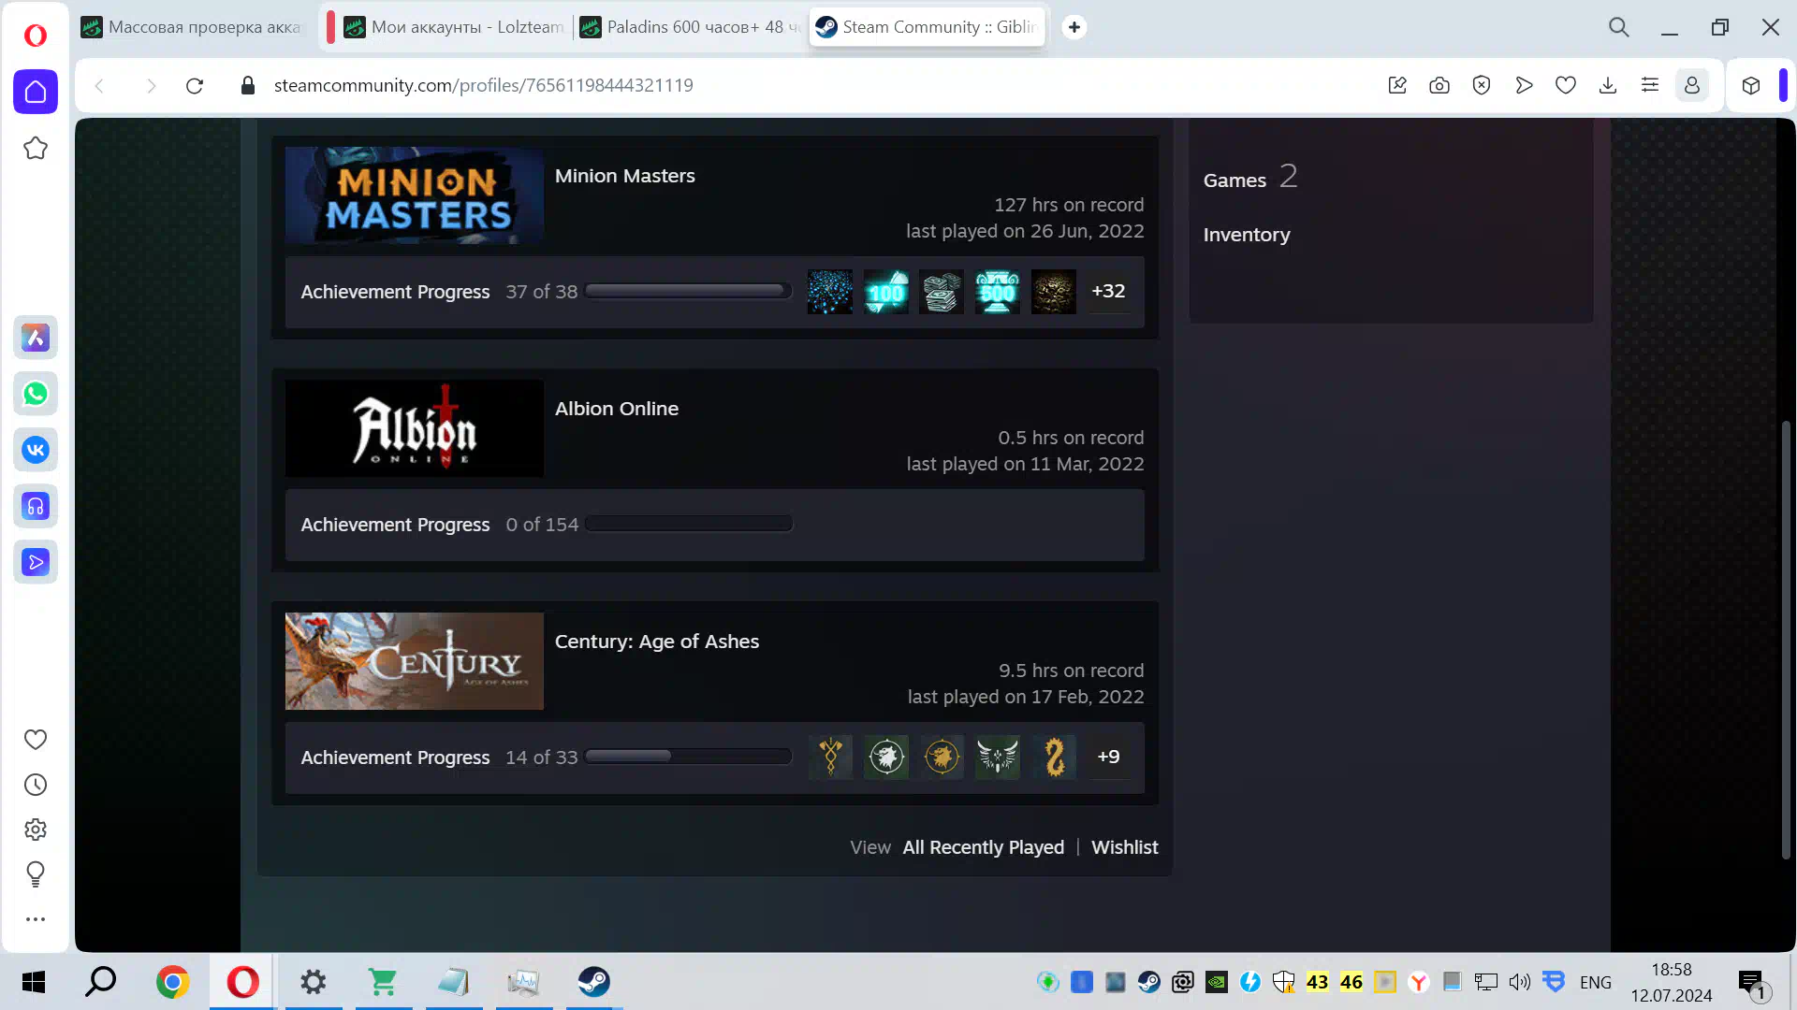Image resolution: width=1797 pixels, height=1010 pixels.
Task: Click the Minion Masters banner image
Action: coord(415,195)
